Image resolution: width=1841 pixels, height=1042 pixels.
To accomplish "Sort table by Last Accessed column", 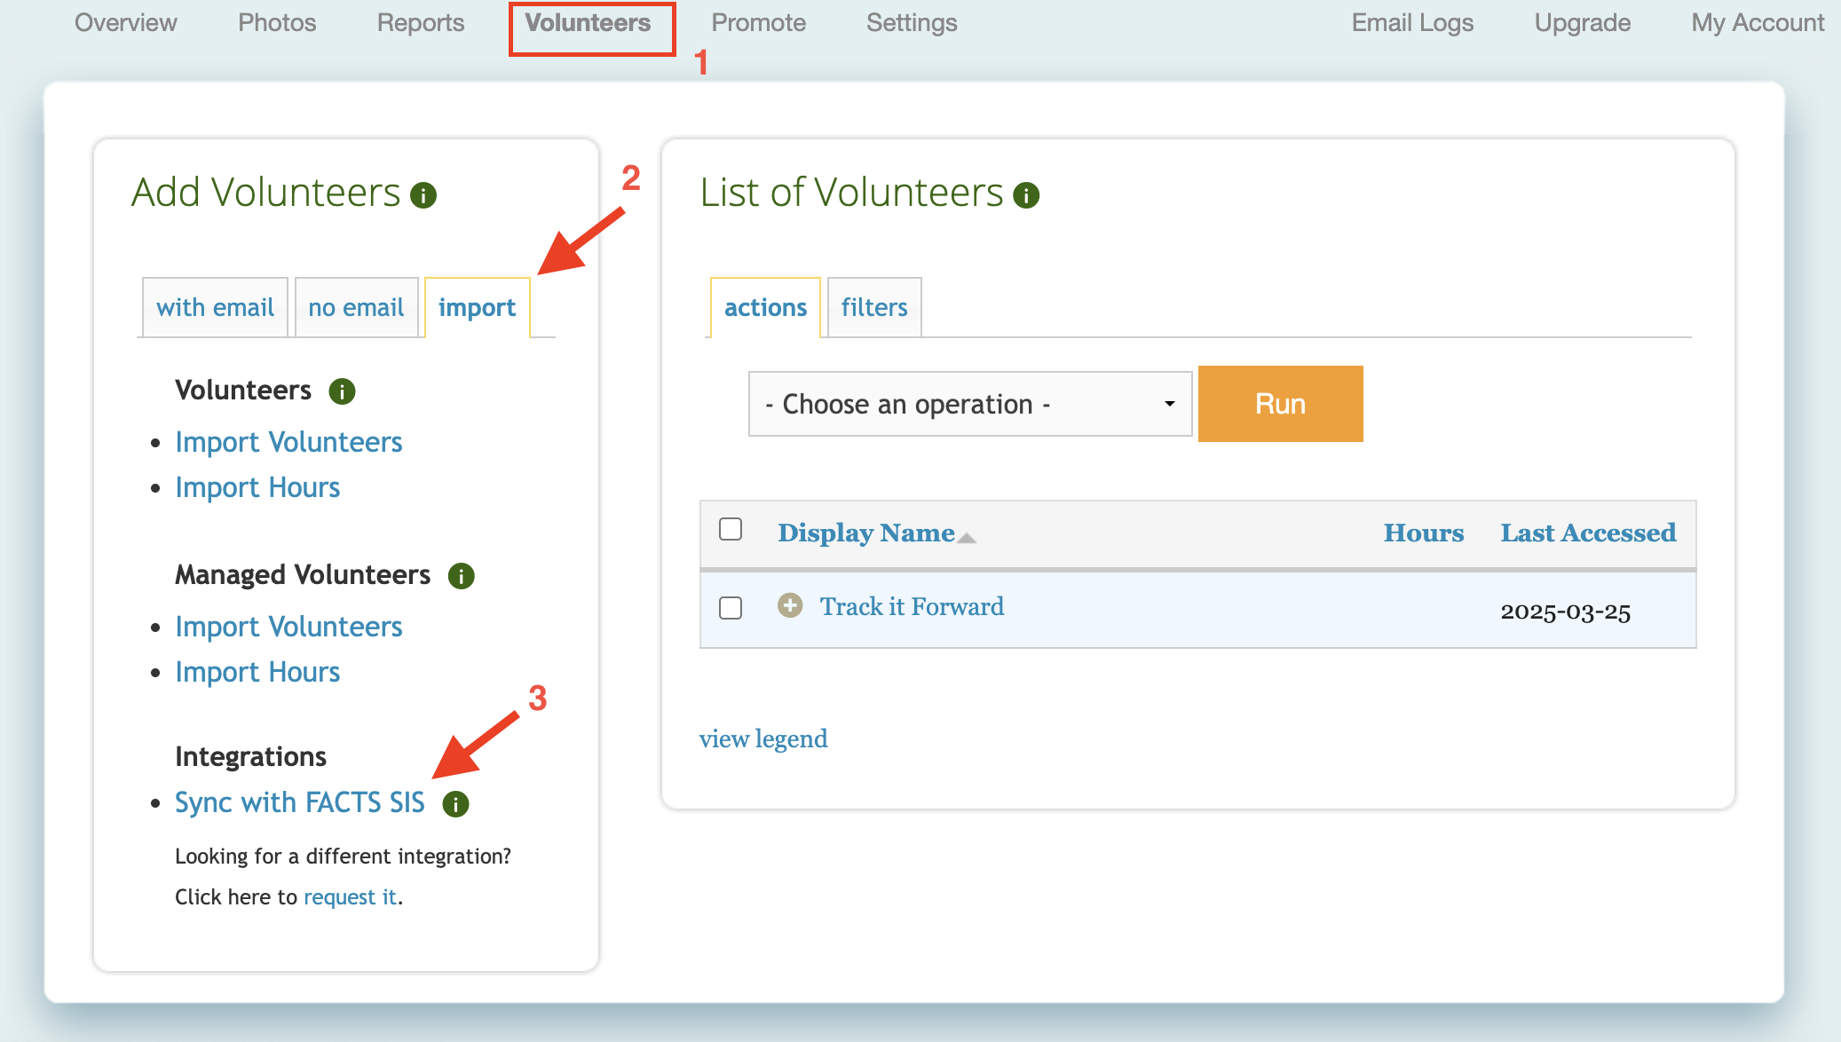I will pyautogui.click(x=1587, y=533).
